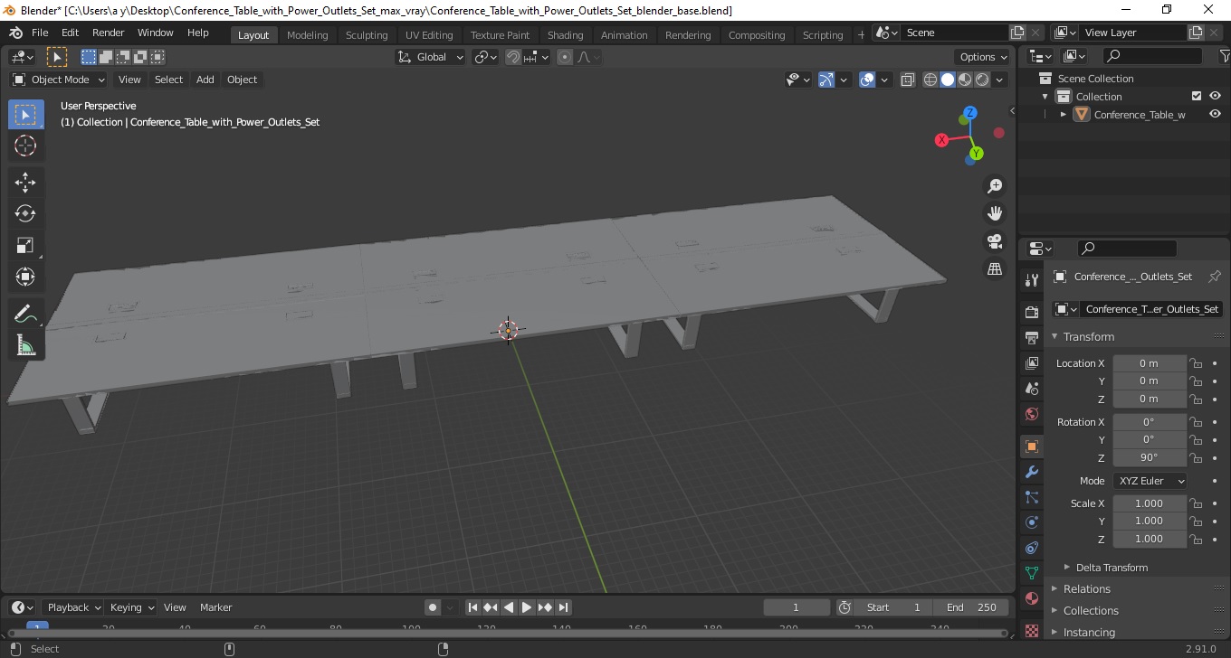Jump to the last frame
This screenshot has width=1231, height=658.
(563, 607)
